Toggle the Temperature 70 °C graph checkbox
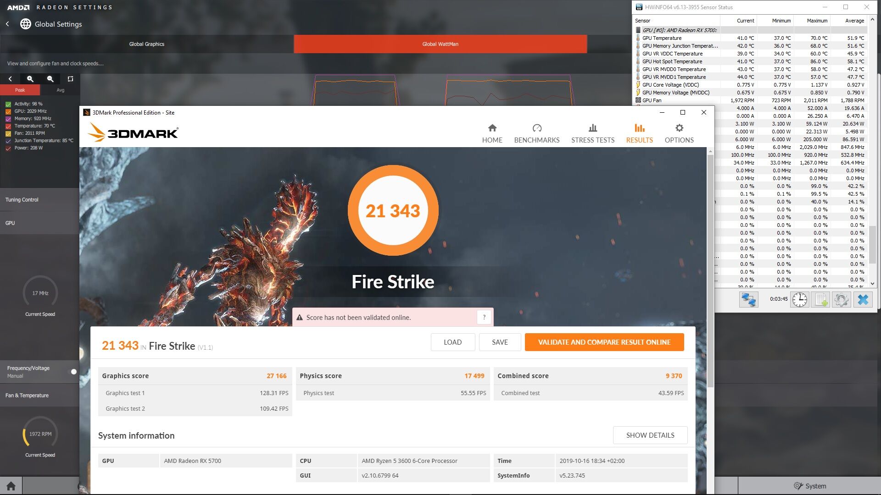This screenshot has width=881, height=495. pos(8,126)
